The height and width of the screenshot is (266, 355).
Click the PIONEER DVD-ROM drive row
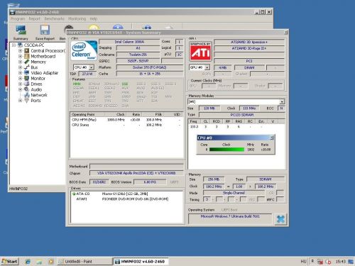[x=127, y=199]
